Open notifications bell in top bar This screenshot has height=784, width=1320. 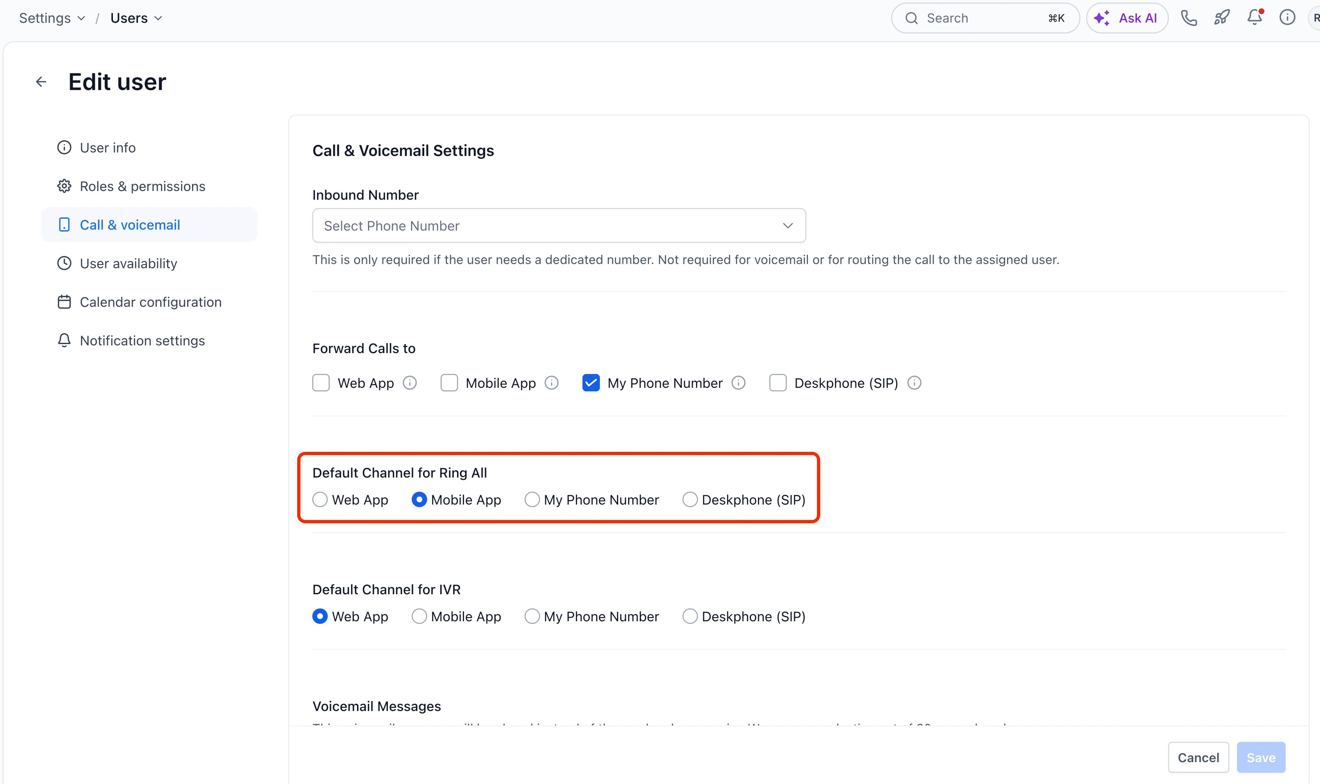(x=1255, y=17)
